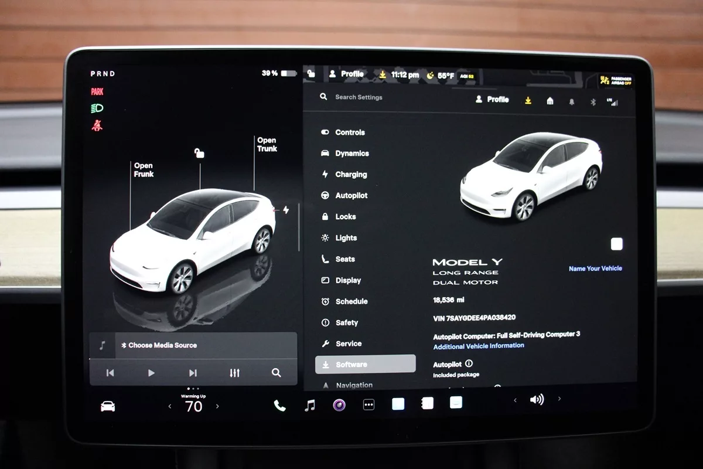703x469 pixels.
Task: Select Charging in the settings menu
Action: click(x=350, y=175)
